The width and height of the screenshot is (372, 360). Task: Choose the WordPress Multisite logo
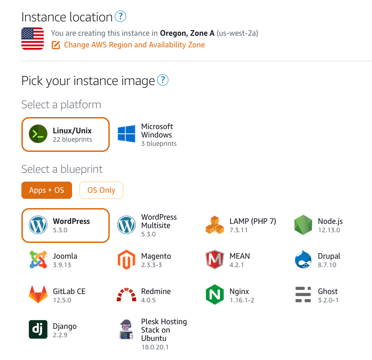(126, 225)
